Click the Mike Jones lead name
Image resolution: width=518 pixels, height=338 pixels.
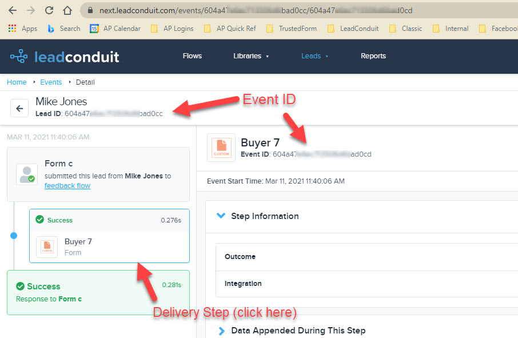61,101
